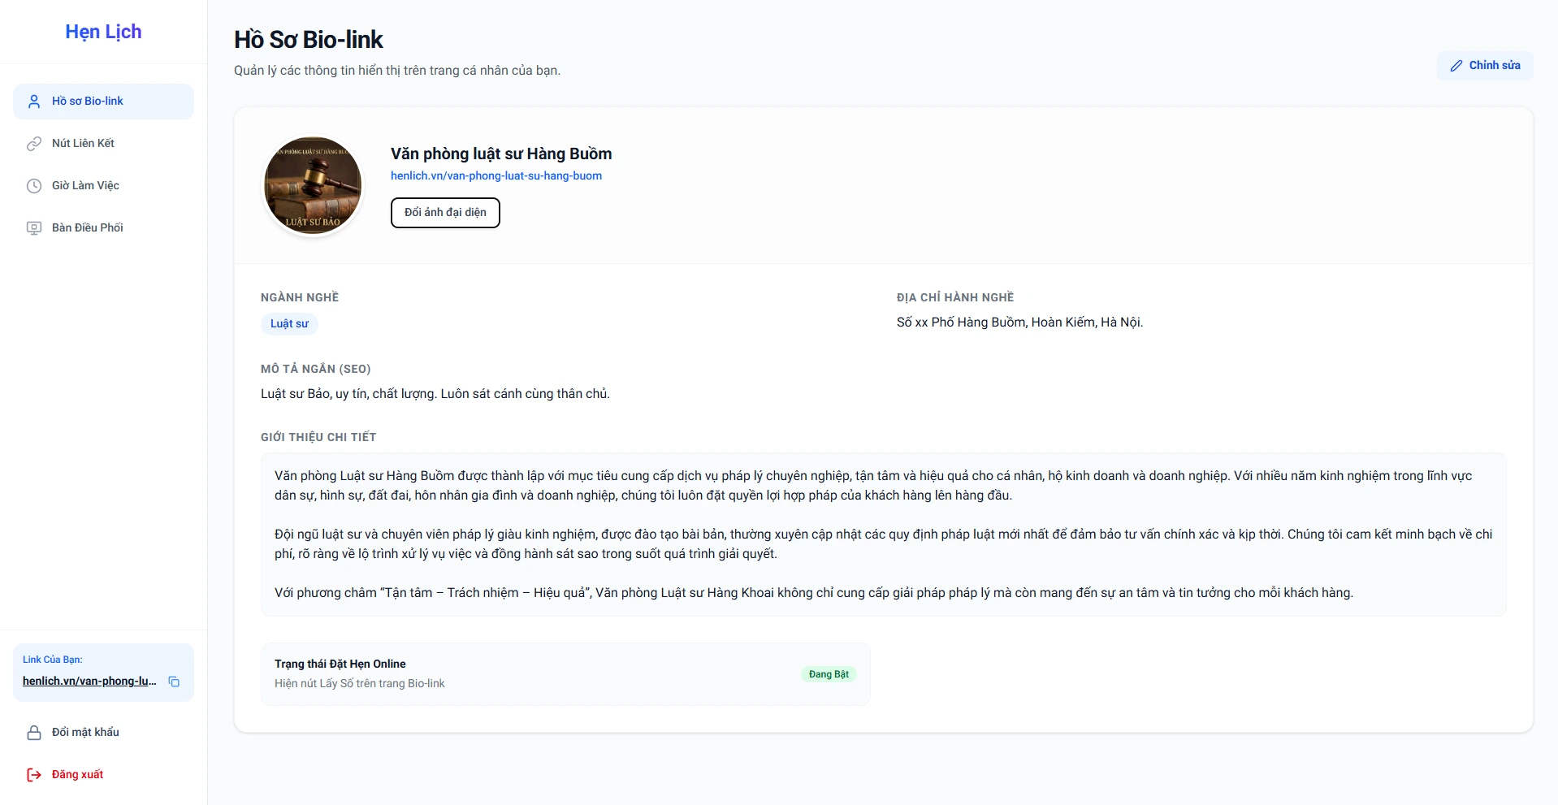Click the Chỉnh sửa button
The height and width of the screenshot is (805, 1558).
(1485, 66)
